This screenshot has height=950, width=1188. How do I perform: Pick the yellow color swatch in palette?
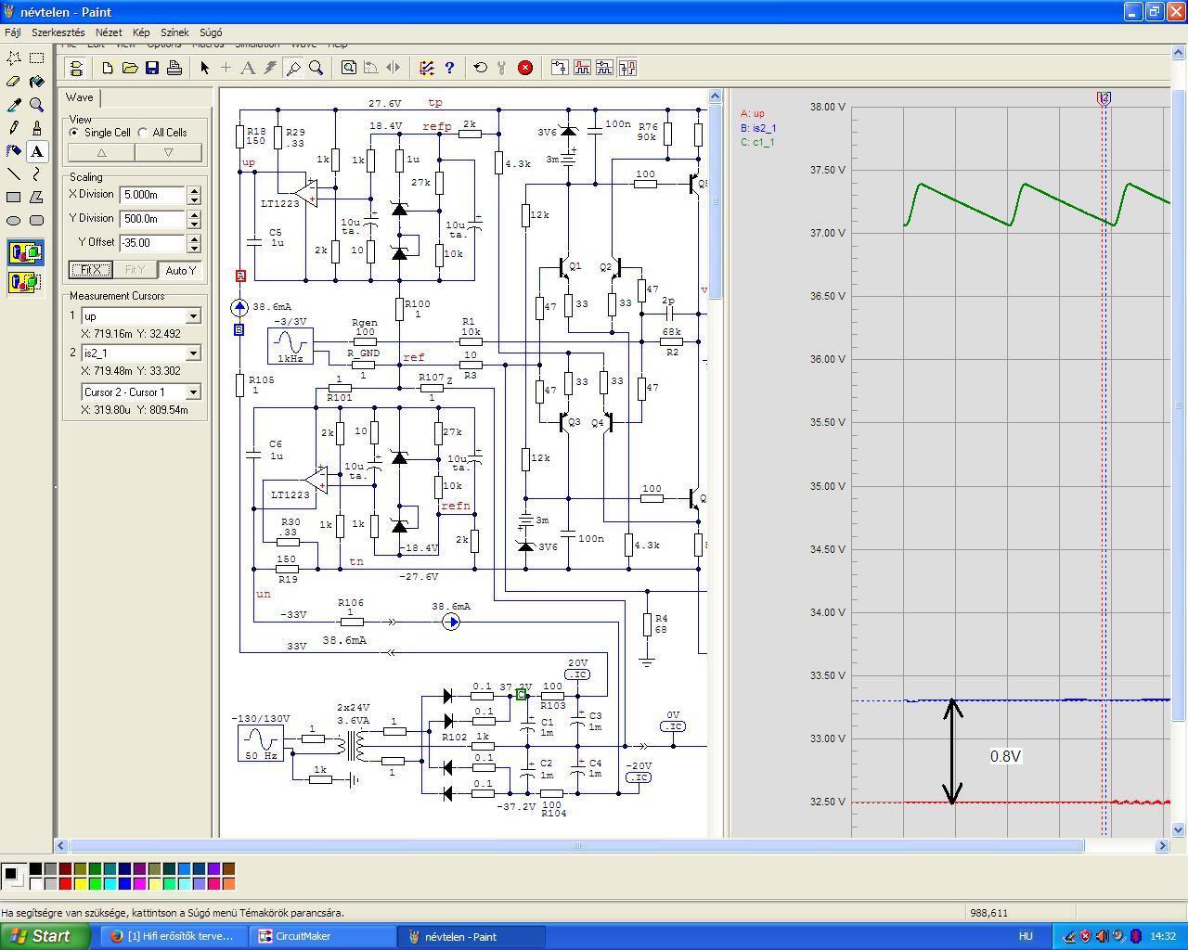coord(80,884)
